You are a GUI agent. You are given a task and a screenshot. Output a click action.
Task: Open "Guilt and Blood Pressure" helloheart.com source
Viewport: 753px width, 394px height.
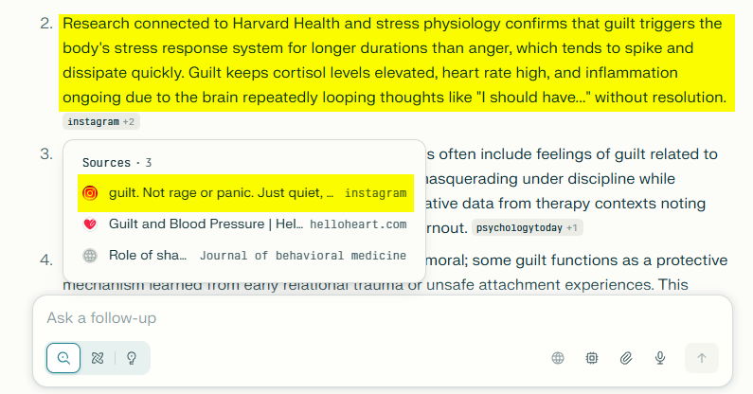tap(206, 224)
